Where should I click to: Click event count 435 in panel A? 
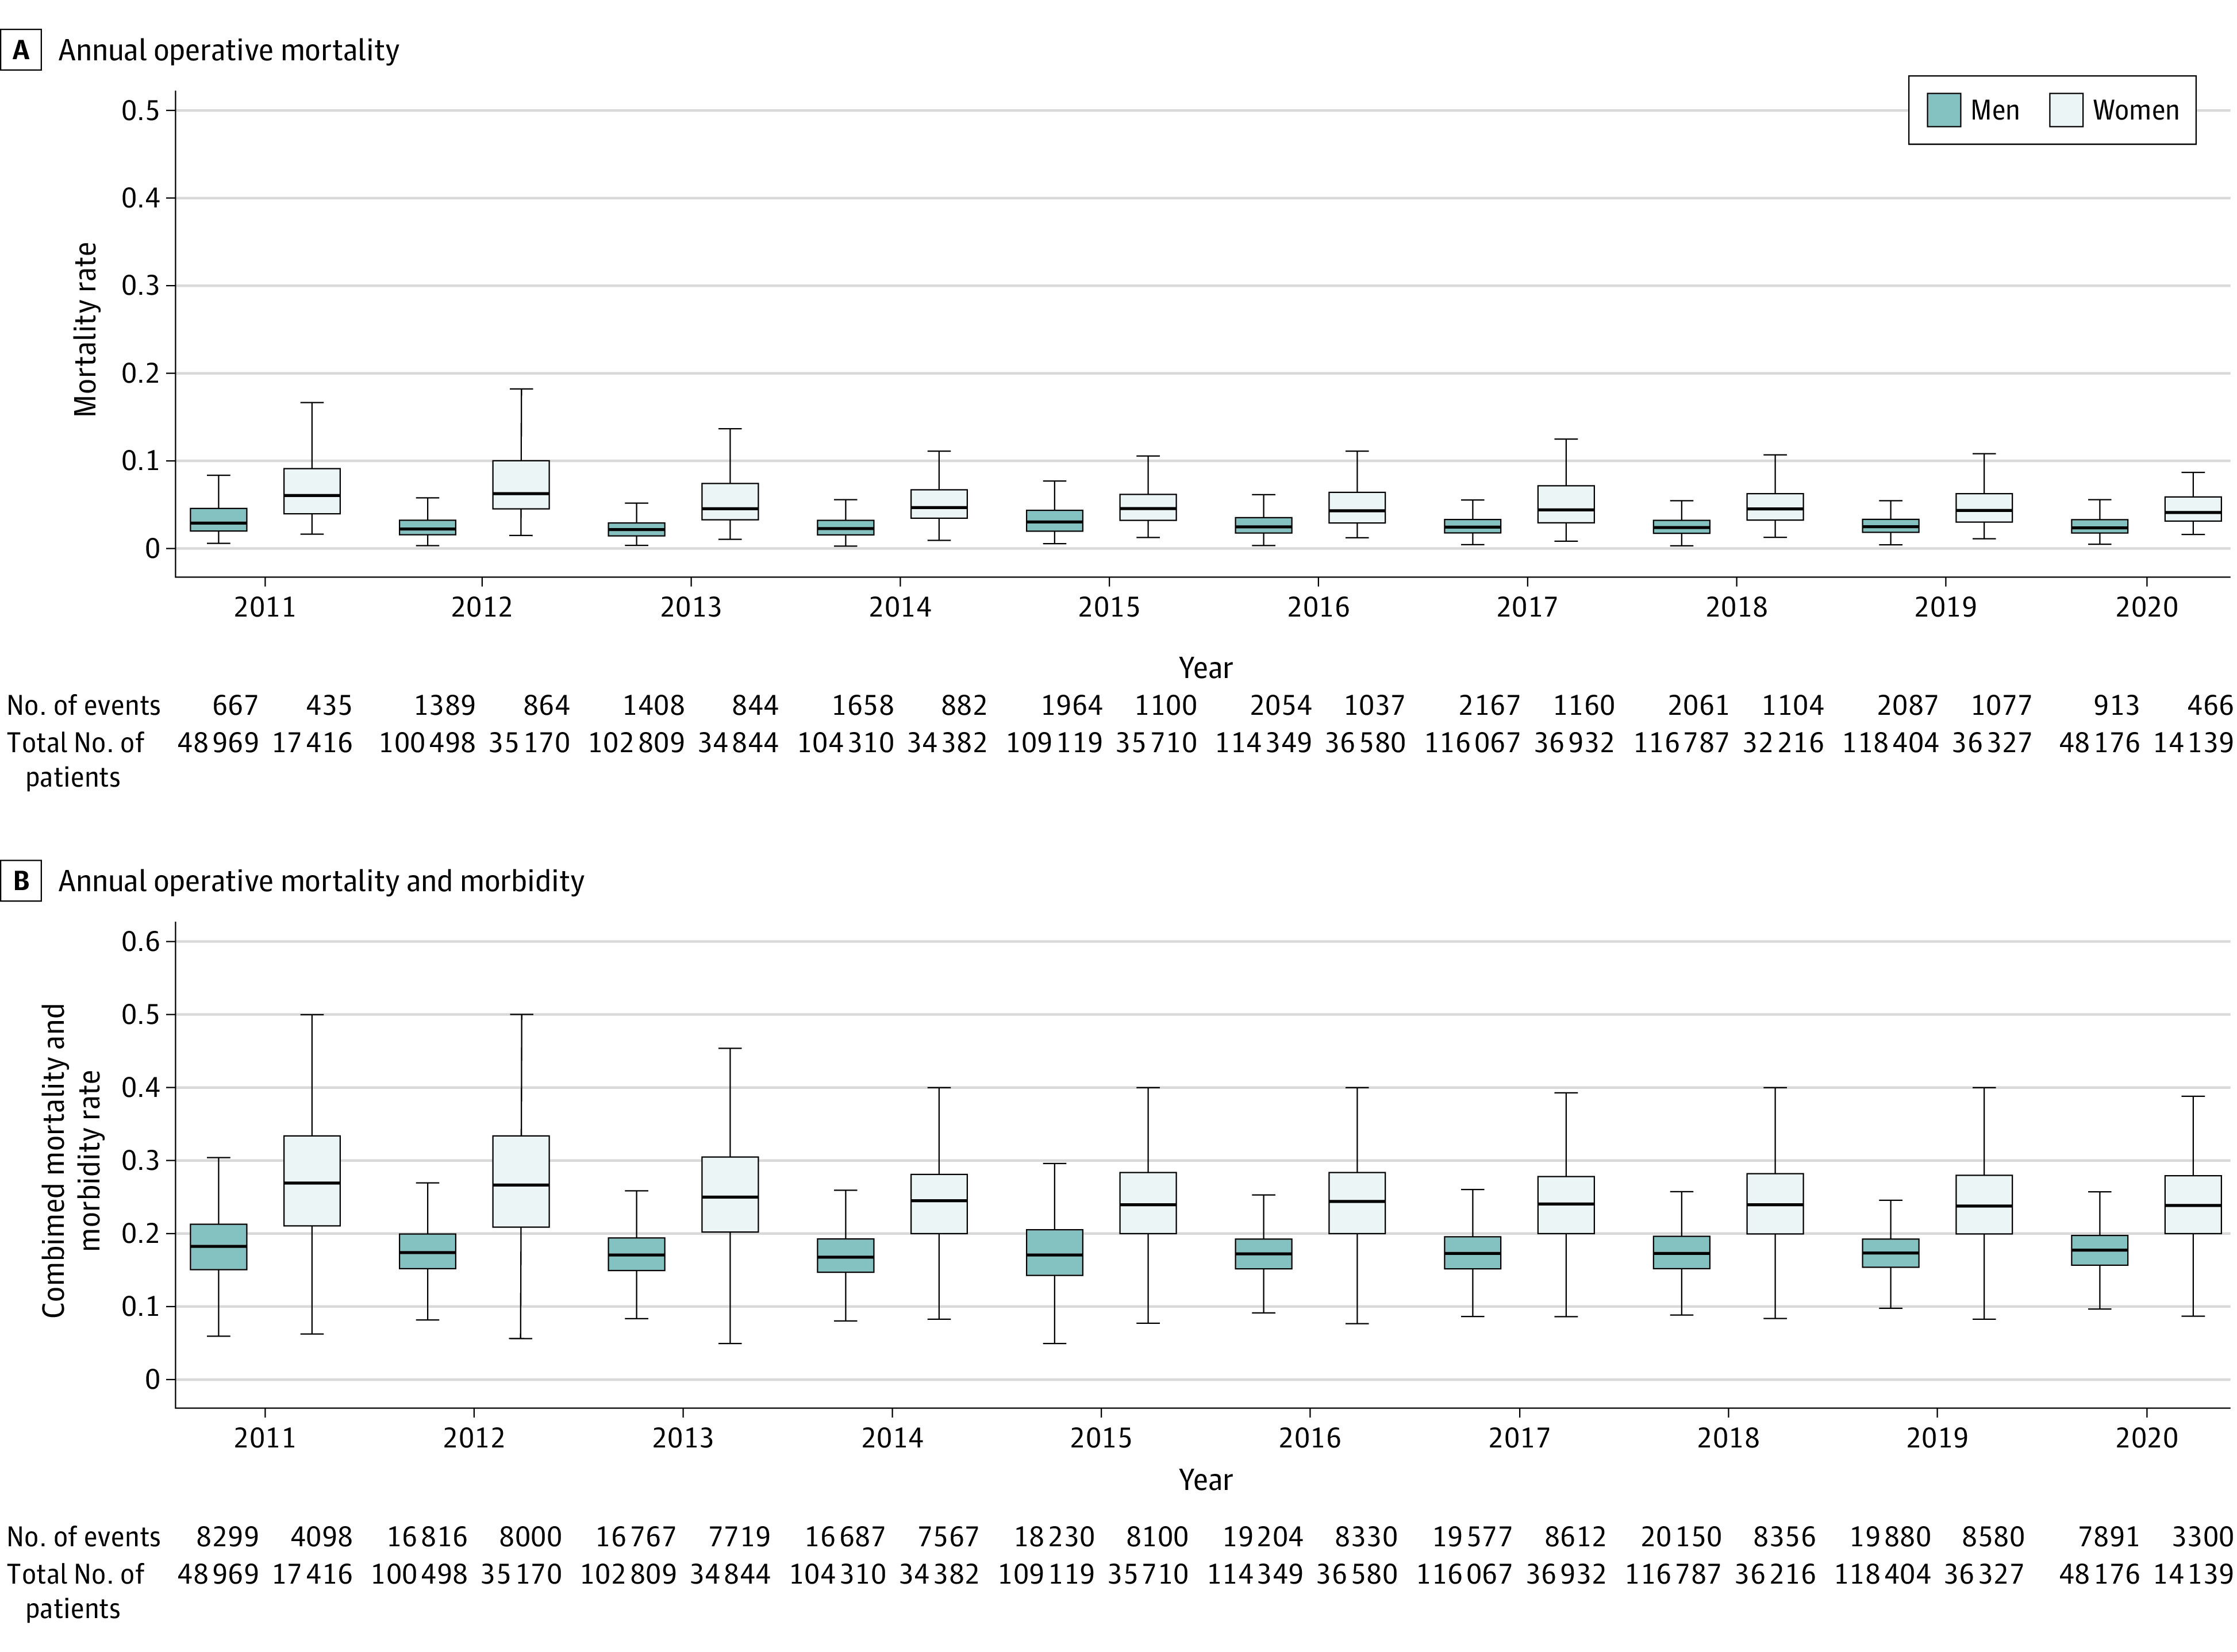tap(329, 706)
